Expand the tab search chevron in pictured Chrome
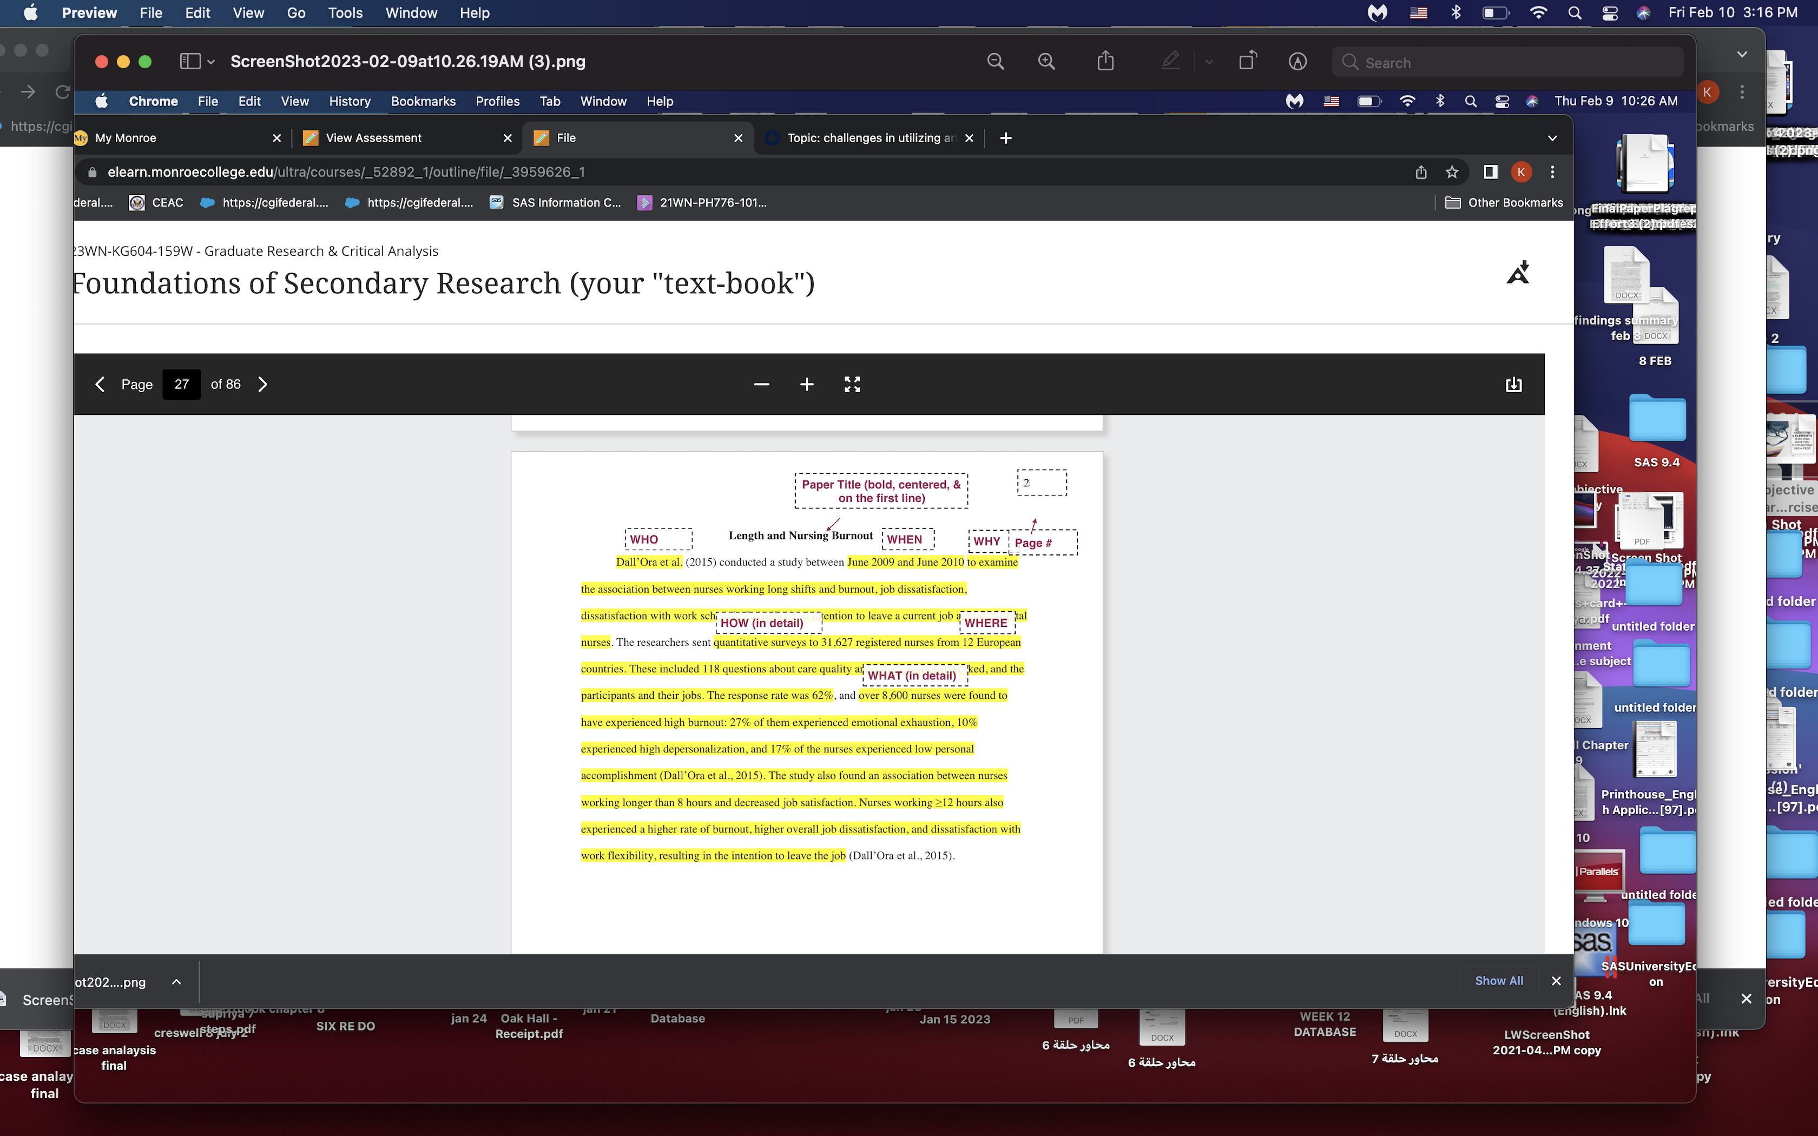The width and height of the screenshot is (1818, 1136). pos(1553,138)
